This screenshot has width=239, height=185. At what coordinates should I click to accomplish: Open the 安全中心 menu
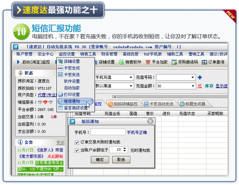pyautogui.click(x=45, y=54)
